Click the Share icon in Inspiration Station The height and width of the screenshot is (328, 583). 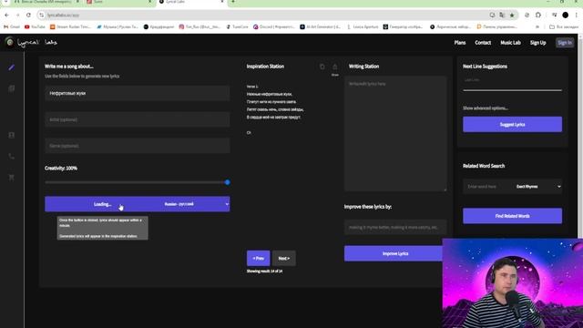(335, 68)
